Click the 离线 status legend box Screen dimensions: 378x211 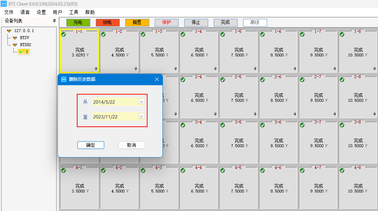pyautogui.click(x=255, y=23)
